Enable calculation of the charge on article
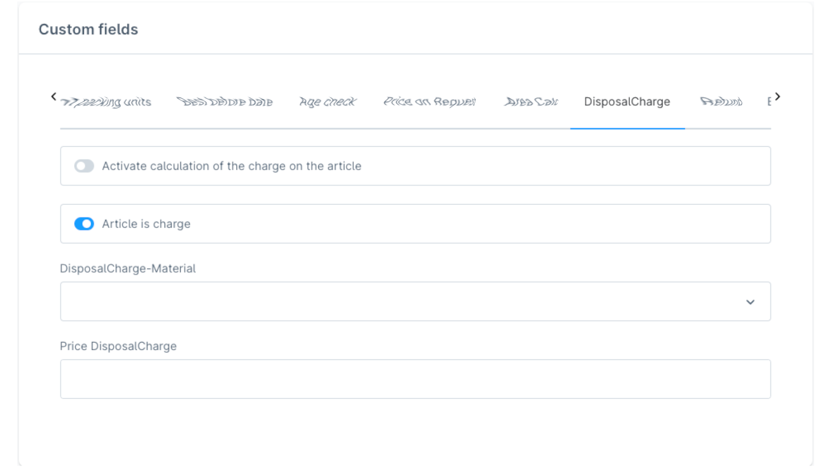 click(84, 166)
